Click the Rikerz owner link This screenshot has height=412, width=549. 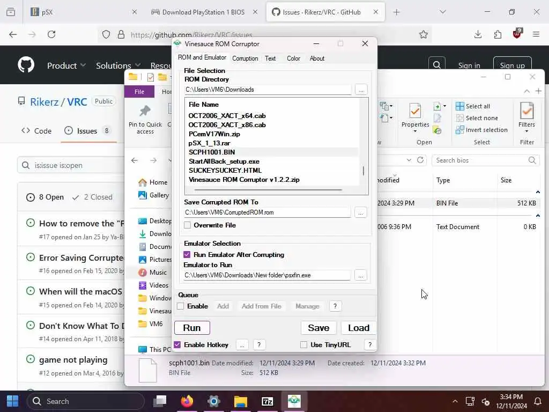pyautogui.click(x=44, y=102)
